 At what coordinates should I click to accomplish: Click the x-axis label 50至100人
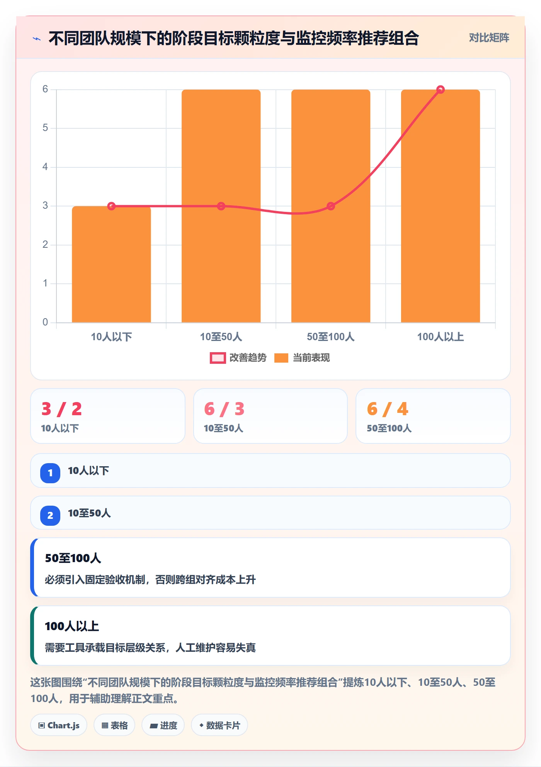click(331, 337)
